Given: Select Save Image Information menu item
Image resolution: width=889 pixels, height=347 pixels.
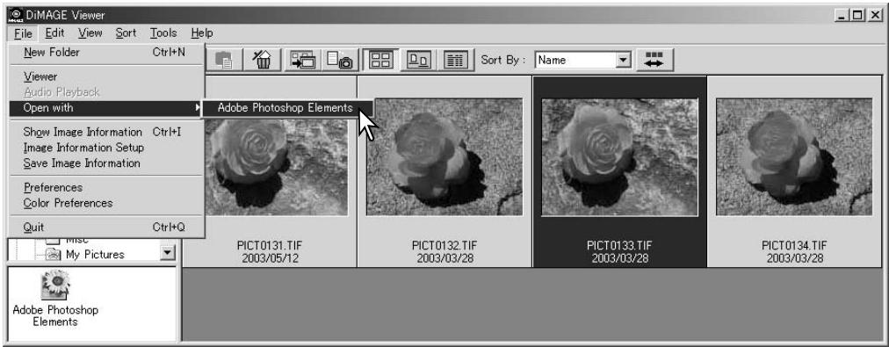Looking at the screenshot, I should (106, 163).
